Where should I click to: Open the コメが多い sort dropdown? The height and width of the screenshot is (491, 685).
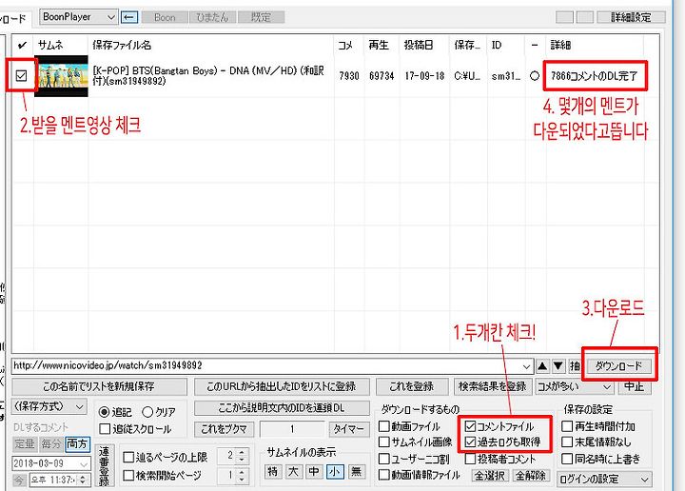[575, 386]
